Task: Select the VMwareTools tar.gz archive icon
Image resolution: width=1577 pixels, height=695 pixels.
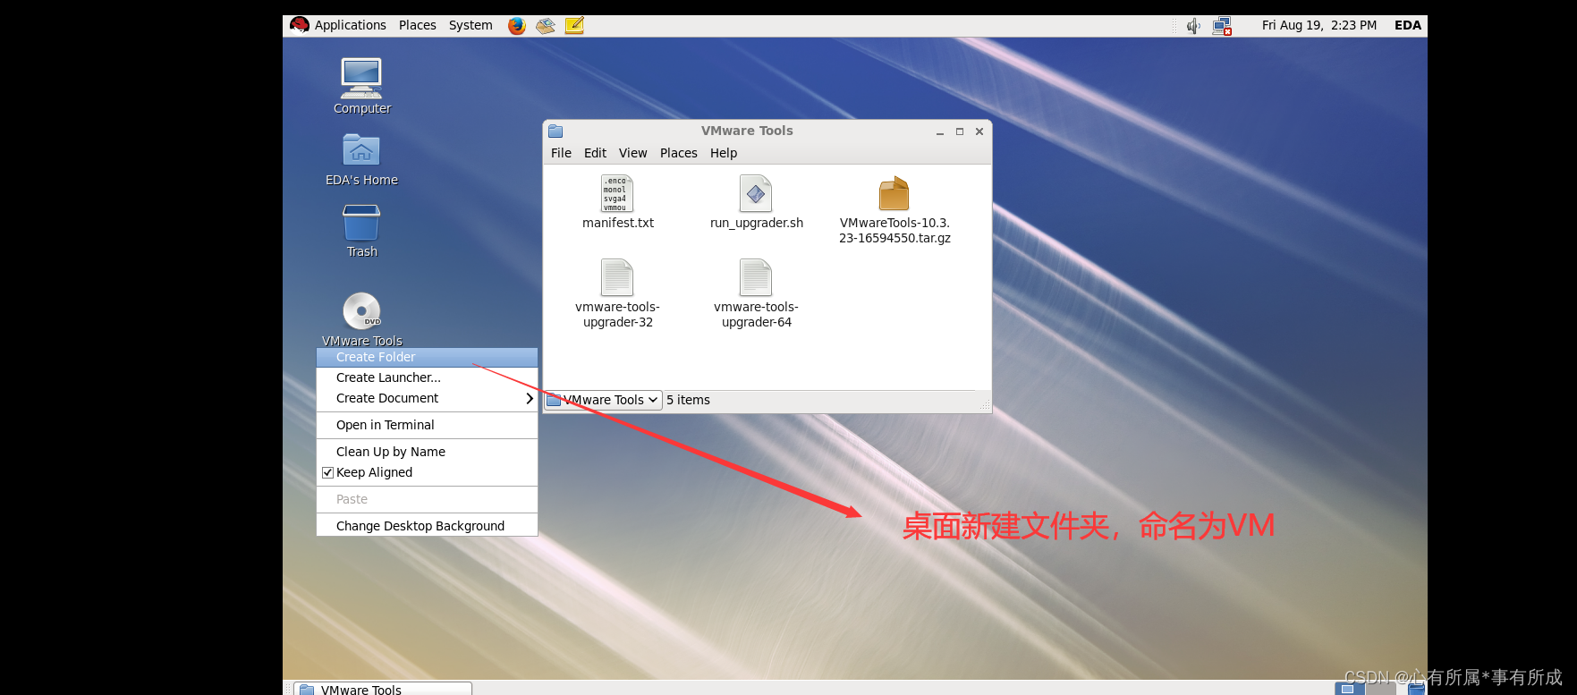Action: [x=894, y=193]
